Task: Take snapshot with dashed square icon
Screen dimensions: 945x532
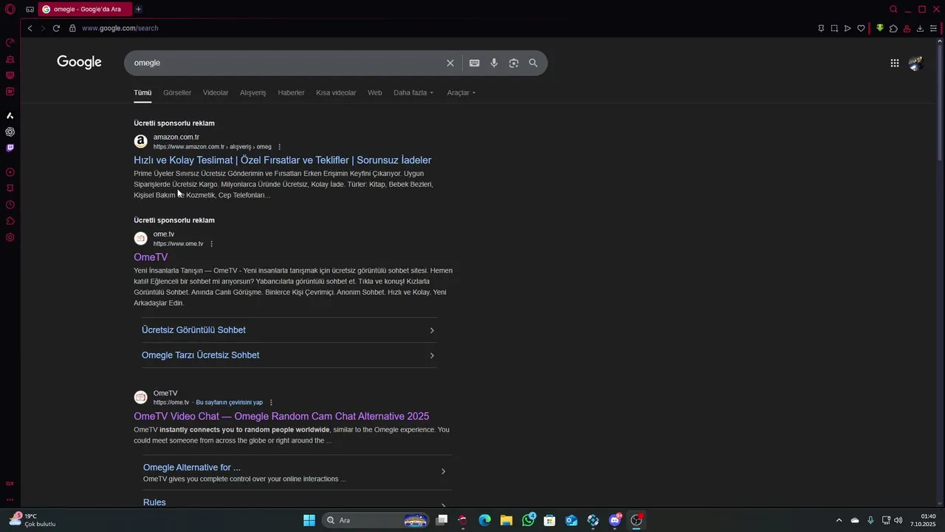Action: click(x=834, y=28)
